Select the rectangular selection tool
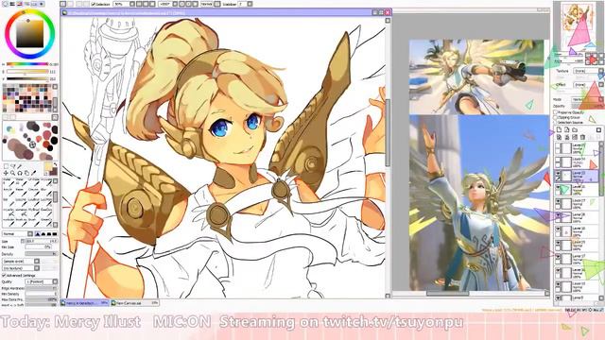 [6, 166]
